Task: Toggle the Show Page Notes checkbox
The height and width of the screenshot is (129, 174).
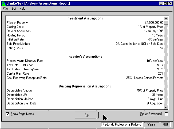Action: pos(7,114)
